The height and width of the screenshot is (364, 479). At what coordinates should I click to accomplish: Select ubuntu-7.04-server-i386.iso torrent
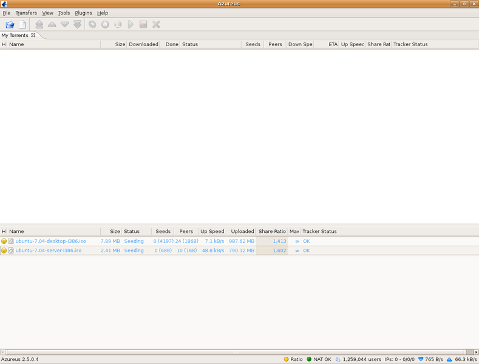click(x=239, y=251)
